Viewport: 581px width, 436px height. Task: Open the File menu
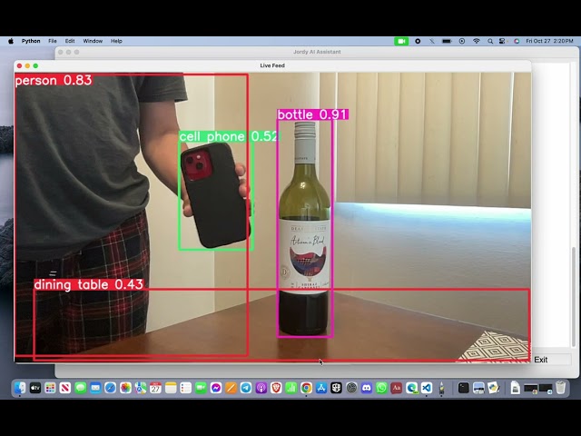pyautogui.click(x=53, y=41)
